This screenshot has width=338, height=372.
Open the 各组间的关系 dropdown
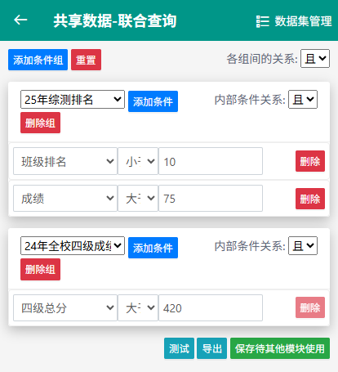coord(315,58)
